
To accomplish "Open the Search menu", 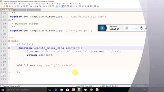I will coord(11,4).
